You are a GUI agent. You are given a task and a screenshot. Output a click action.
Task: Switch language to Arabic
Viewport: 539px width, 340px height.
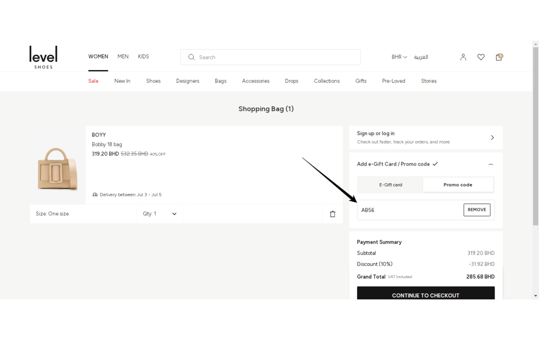pos(421,57)
